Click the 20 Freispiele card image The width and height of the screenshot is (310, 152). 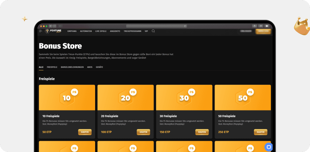click(125, 97)
